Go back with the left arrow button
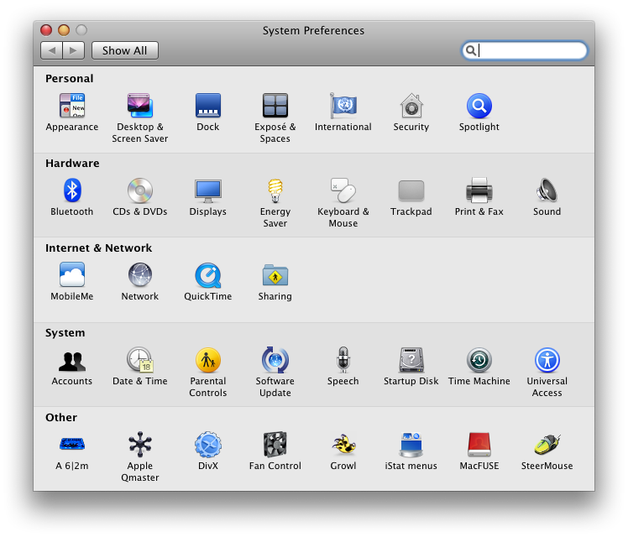The width and height of the screenshot is (628, 537). click(51, 50)
